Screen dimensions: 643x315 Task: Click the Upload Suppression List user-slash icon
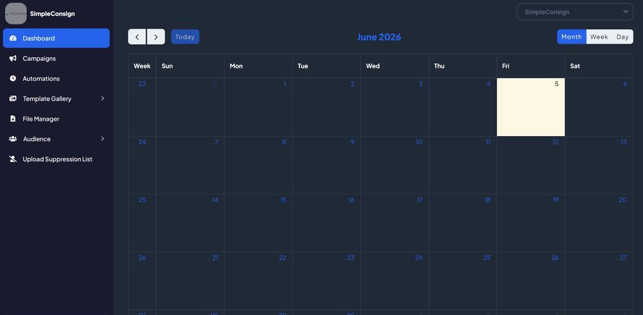pos(13,159)
